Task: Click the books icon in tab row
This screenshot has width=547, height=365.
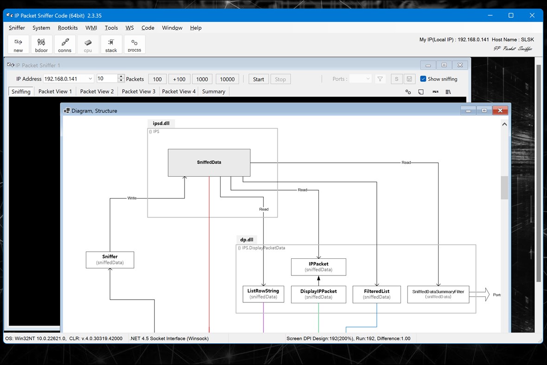Action: coord(448,92)
